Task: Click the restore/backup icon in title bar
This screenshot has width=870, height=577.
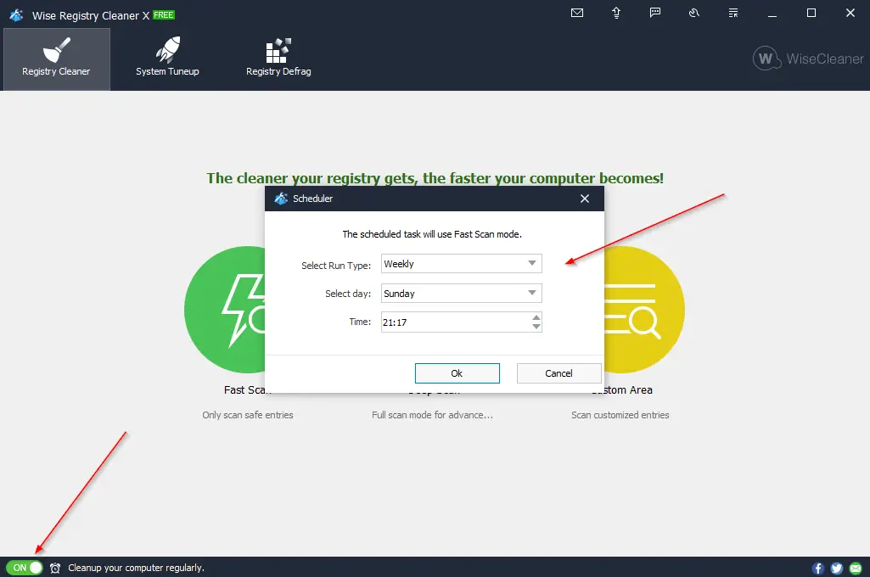Action: pyautogui.click(x=694, y=13)
